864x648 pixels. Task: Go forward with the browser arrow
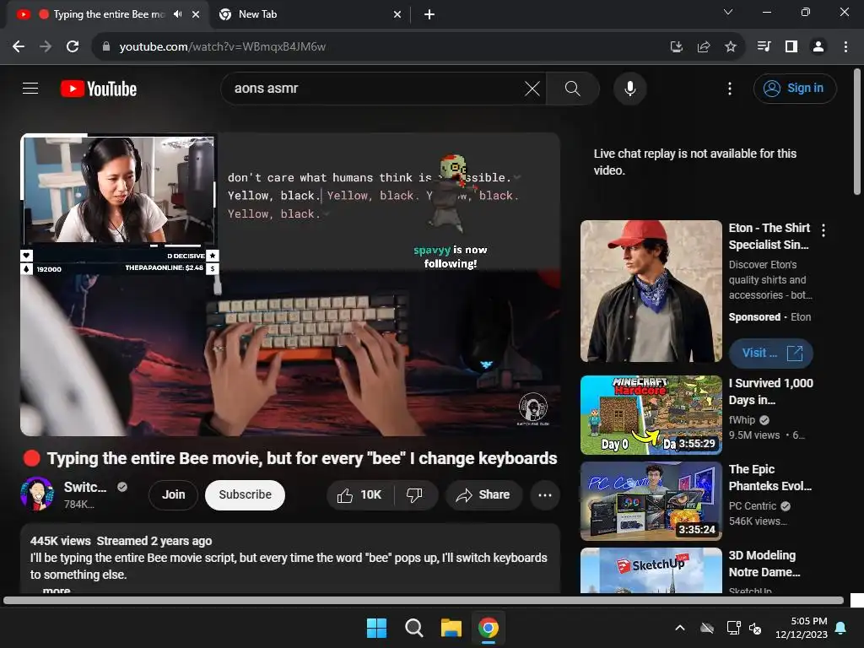coord(46,47)
